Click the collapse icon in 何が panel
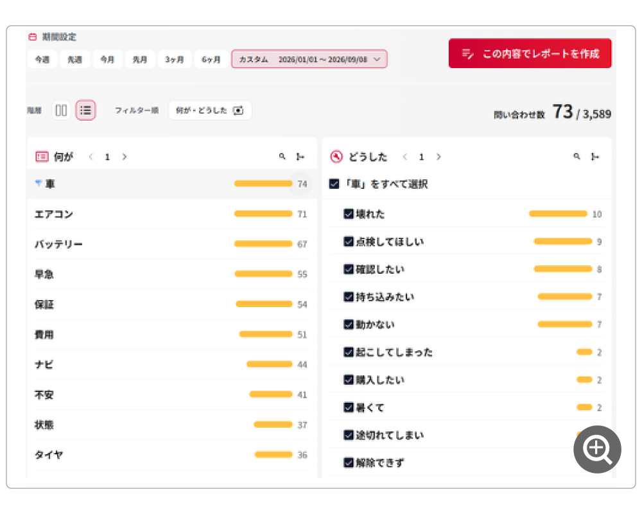642x514 pixels. (300, 157)
